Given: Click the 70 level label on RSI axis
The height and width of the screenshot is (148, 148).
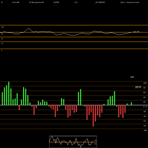Looking at the screenshot, I should [2, 34].
